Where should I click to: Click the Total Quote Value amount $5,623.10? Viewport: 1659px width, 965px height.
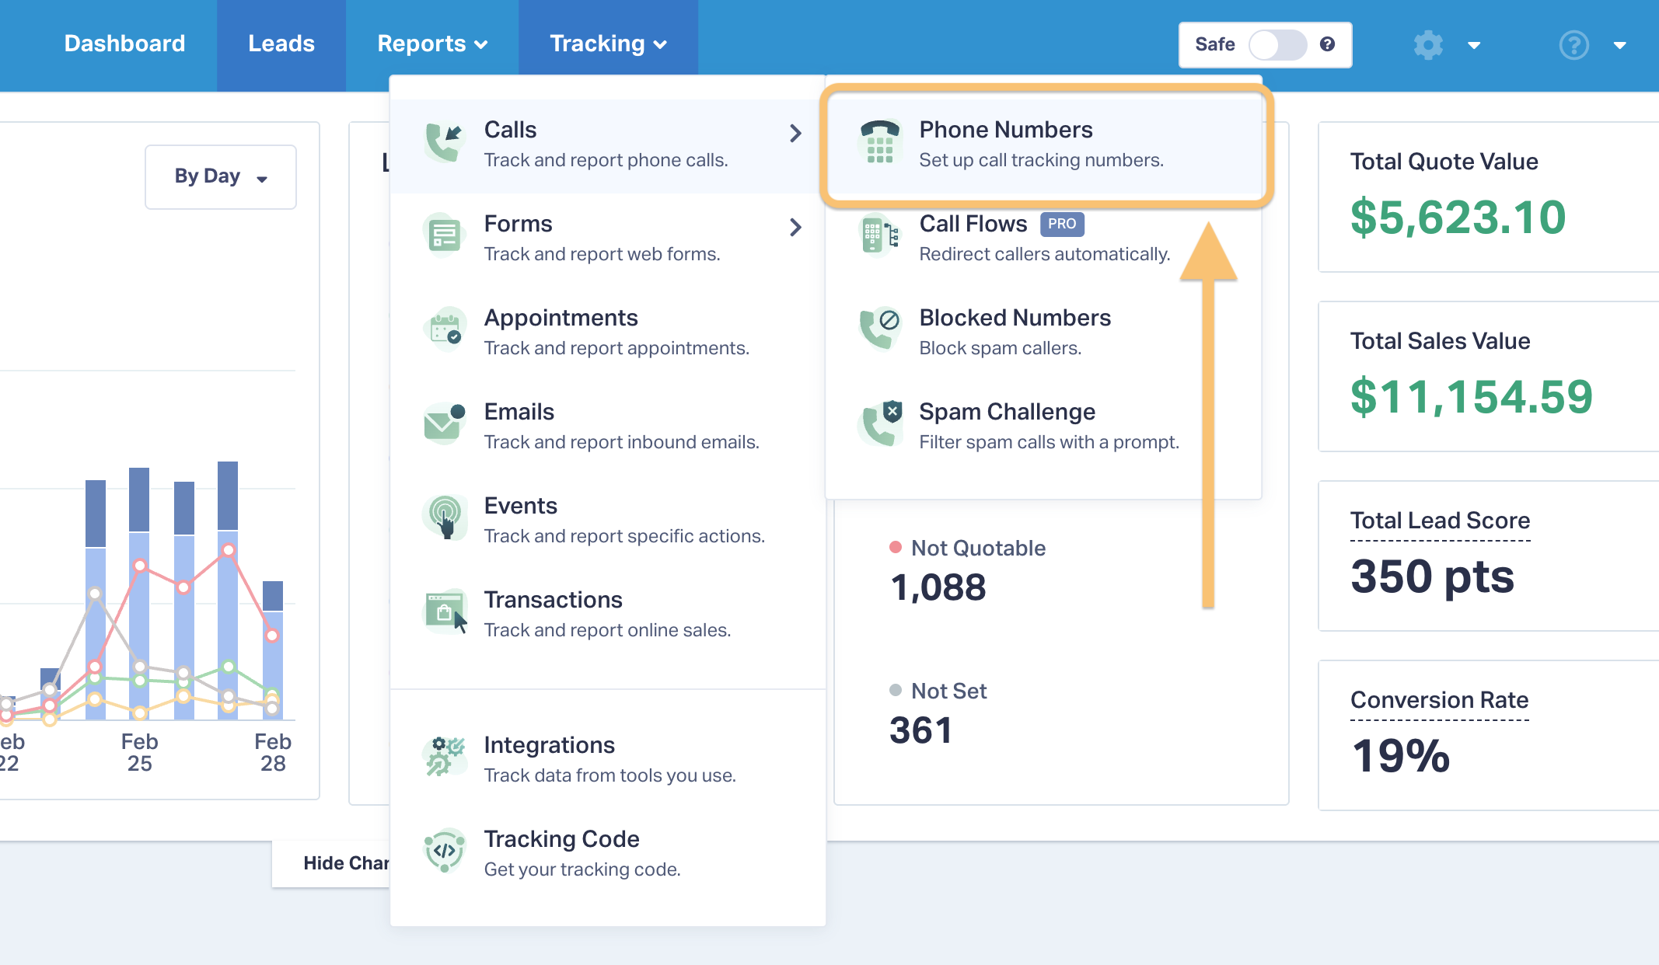1458,217
